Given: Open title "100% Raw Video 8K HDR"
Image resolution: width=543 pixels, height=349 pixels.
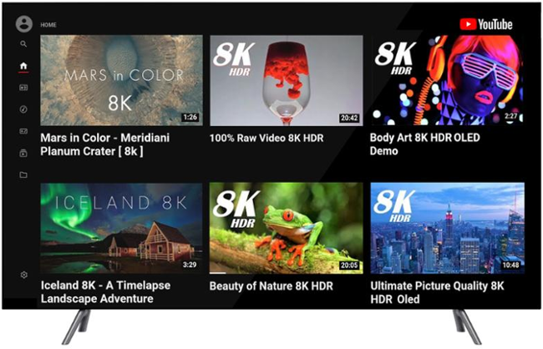Looking at the screenshot, I should coord(266,138).
